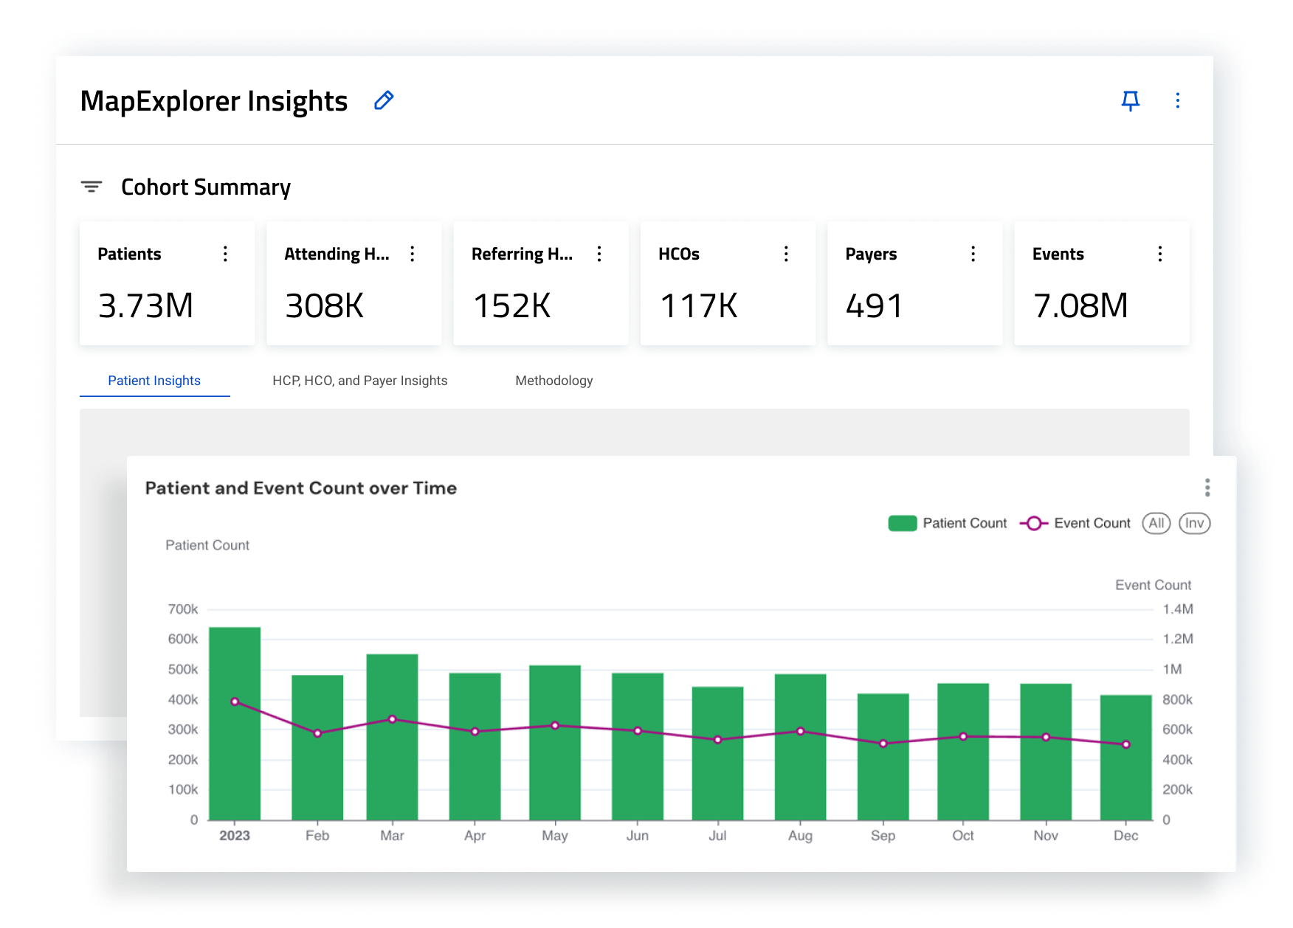Click the 700k left axis label

(183, 609)
